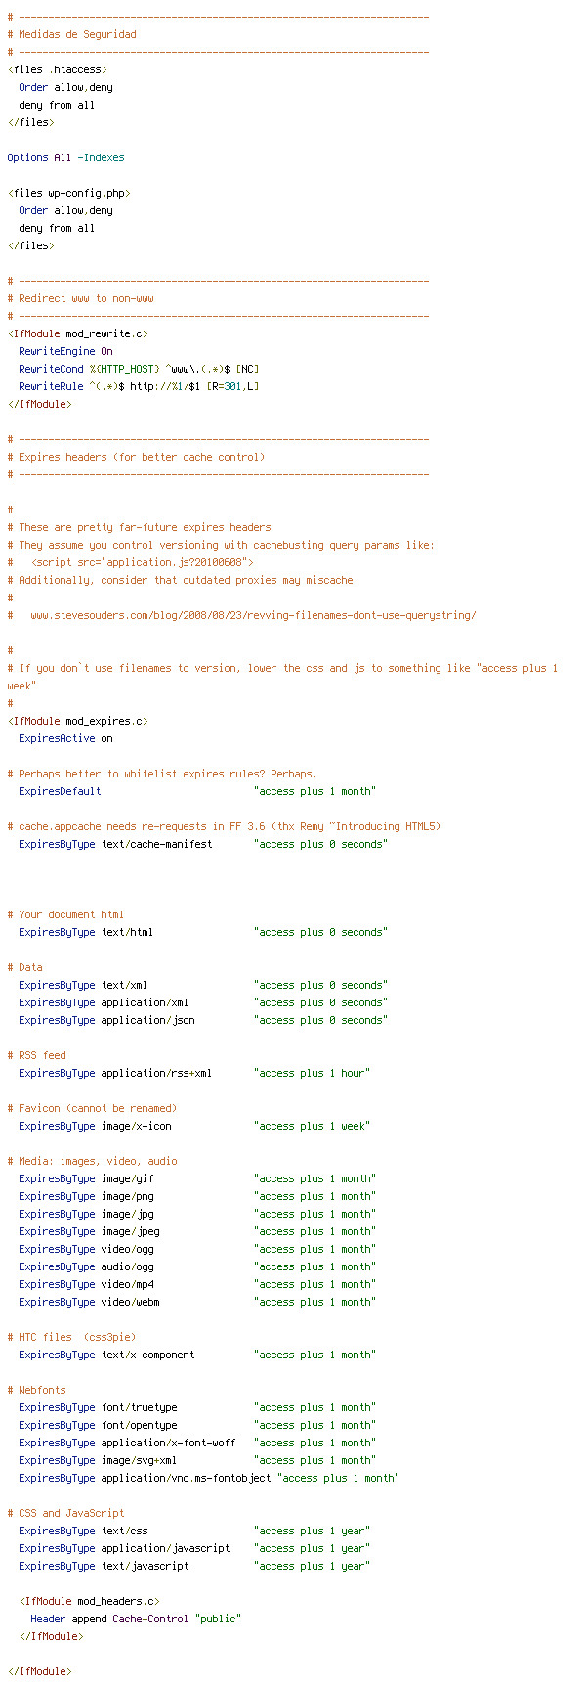Click the 'ExpiresActive on' directive
The image size is (586, 1688).
65,738
